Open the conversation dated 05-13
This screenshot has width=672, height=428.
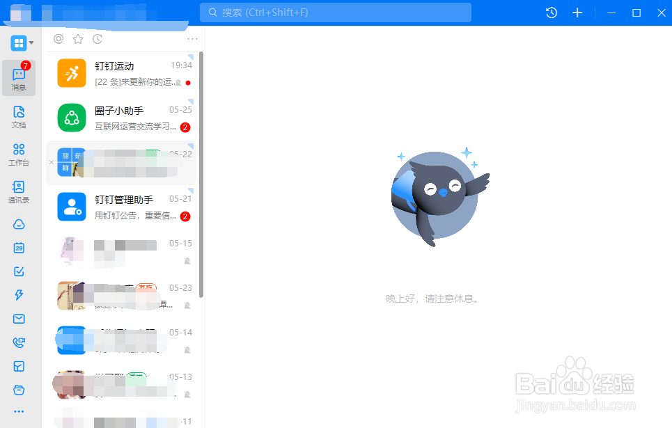pyautogui.click(x=121, y=385)
